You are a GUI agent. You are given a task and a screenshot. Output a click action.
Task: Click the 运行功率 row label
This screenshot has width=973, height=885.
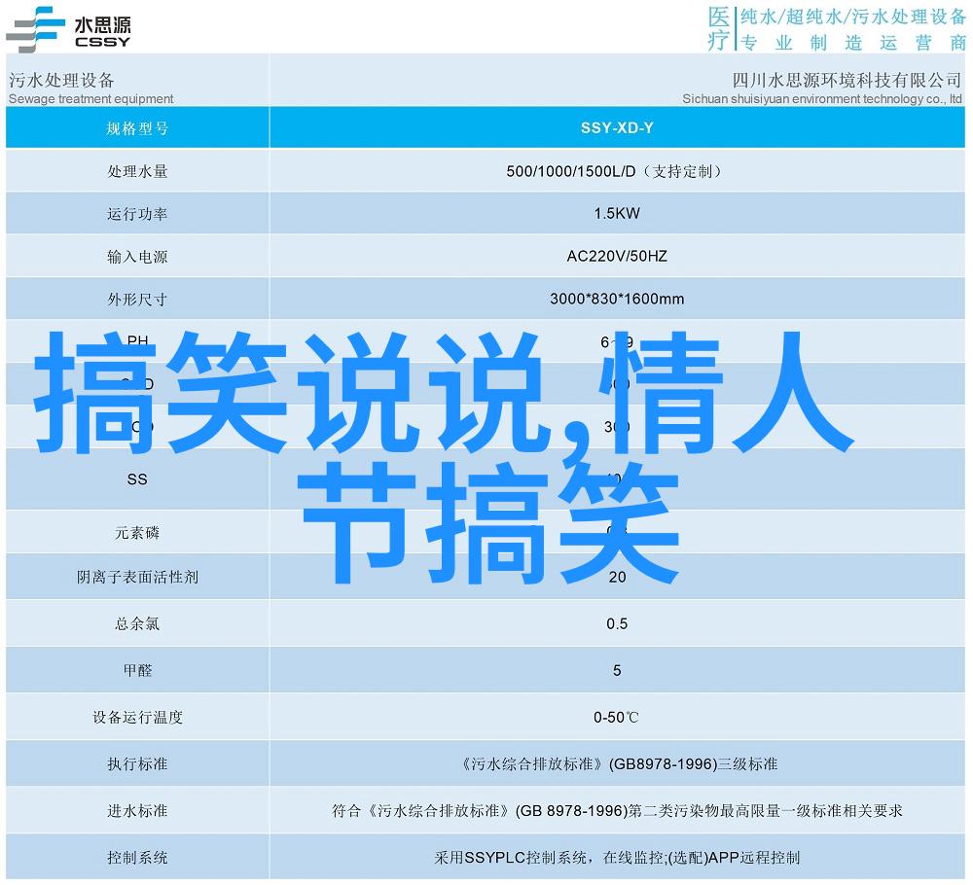137,214
